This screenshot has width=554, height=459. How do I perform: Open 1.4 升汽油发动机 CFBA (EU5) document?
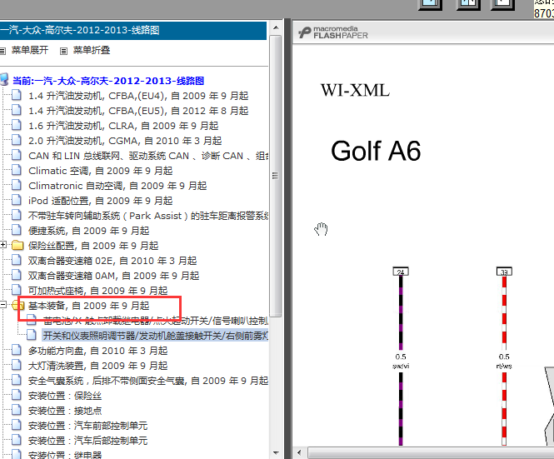pyautogui.click(x=138, y=111)
